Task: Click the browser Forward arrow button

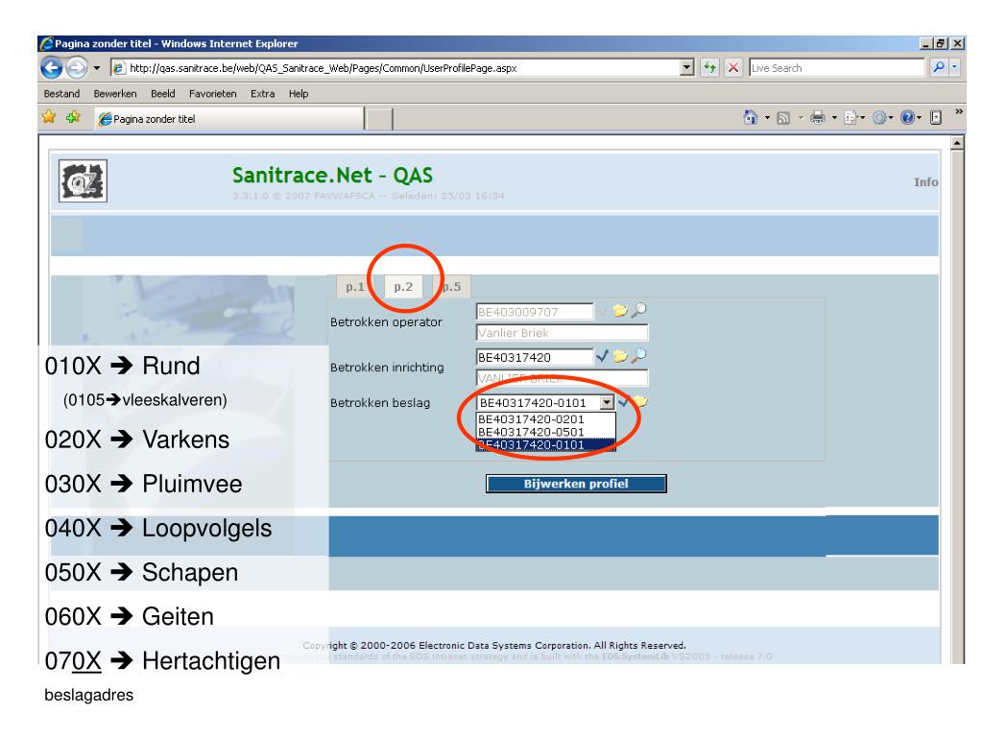Action: coord(77,68)
